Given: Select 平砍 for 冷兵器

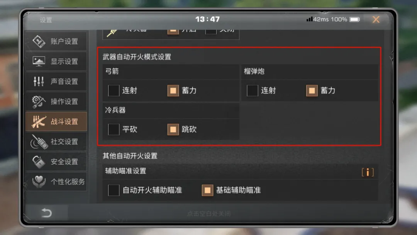Looking at the screenshot, I should click(x=114, y=129).
